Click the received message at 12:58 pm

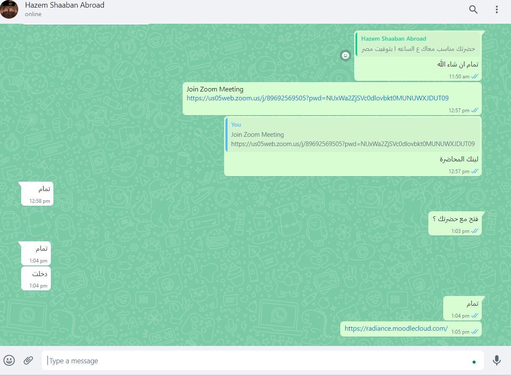click(x=37, y=194)
